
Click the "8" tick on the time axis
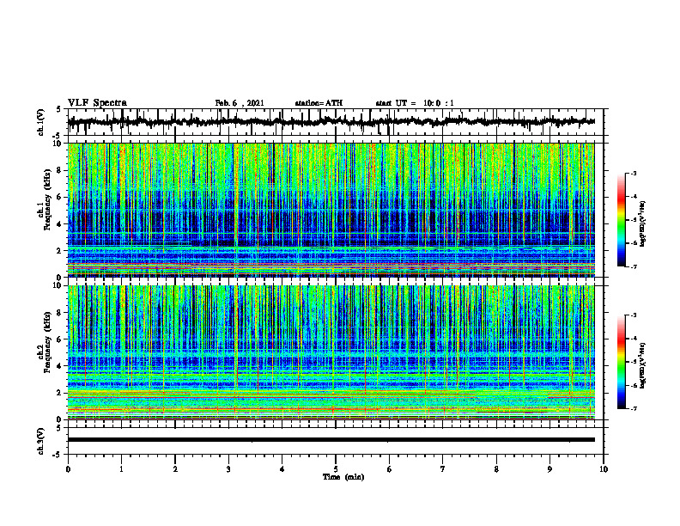pos(496,469)
